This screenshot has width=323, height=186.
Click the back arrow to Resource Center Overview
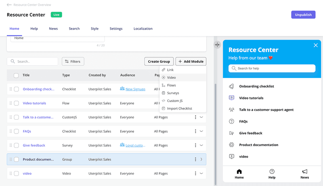pyautogui.click(x=9, y=5)
